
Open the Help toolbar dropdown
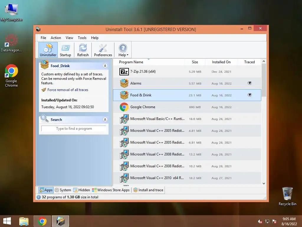(x=123, y=50)
